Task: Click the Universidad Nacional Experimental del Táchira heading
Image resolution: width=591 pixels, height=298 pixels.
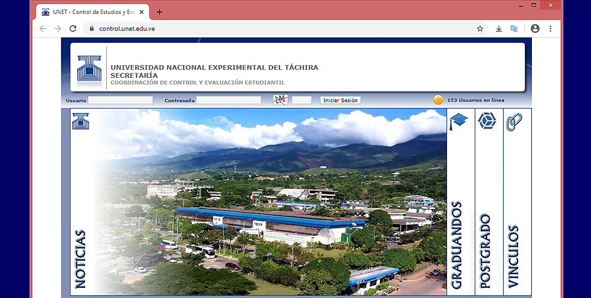Action: click(214, 68)
